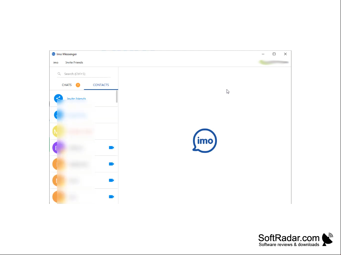The height and width of the screenshot is (255, 341).
Task: Open the Invite Friends menu in the menu bar
Action: [74, 62]
